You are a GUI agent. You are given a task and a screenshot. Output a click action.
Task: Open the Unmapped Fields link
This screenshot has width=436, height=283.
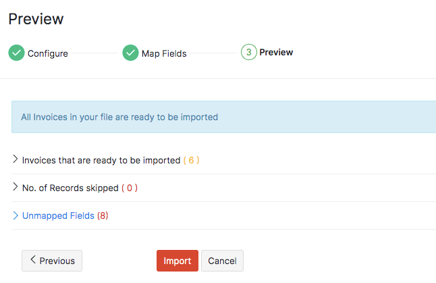(x=58, y=216)
